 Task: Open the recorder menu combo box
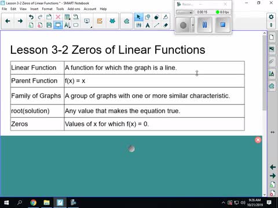185,12
